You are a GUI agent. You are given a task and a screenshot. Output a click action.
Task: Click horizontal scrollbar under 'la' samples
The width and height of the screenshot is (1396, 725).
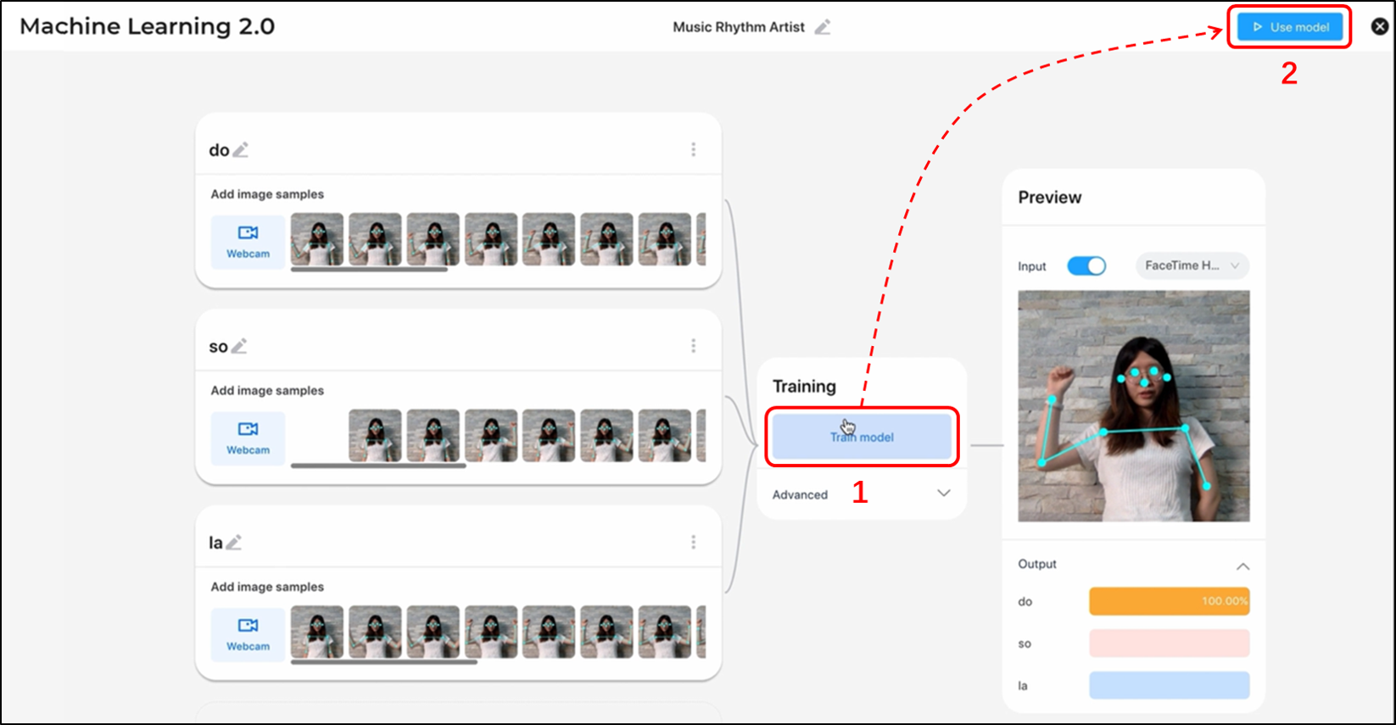pos(383,662)
